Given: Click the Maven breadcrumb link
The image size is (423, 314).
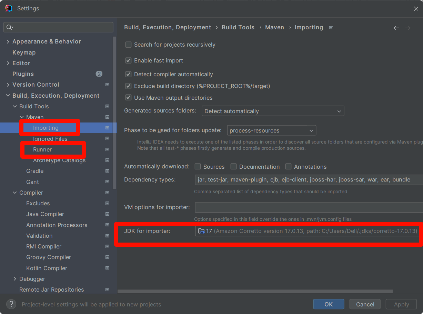Looking at the screenshot, I should pos(274,27).
